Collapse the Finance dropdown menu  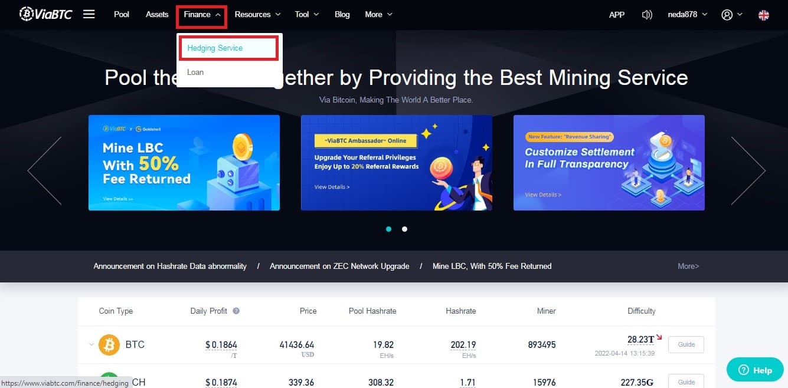(x=202, y=15)
